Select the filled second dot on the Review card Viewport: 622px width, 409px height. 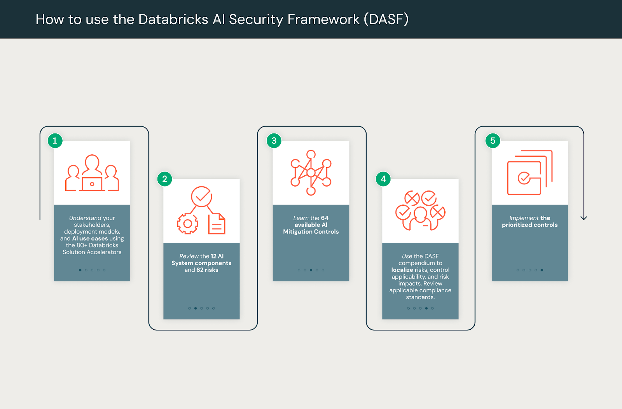[x=196, y=308]
